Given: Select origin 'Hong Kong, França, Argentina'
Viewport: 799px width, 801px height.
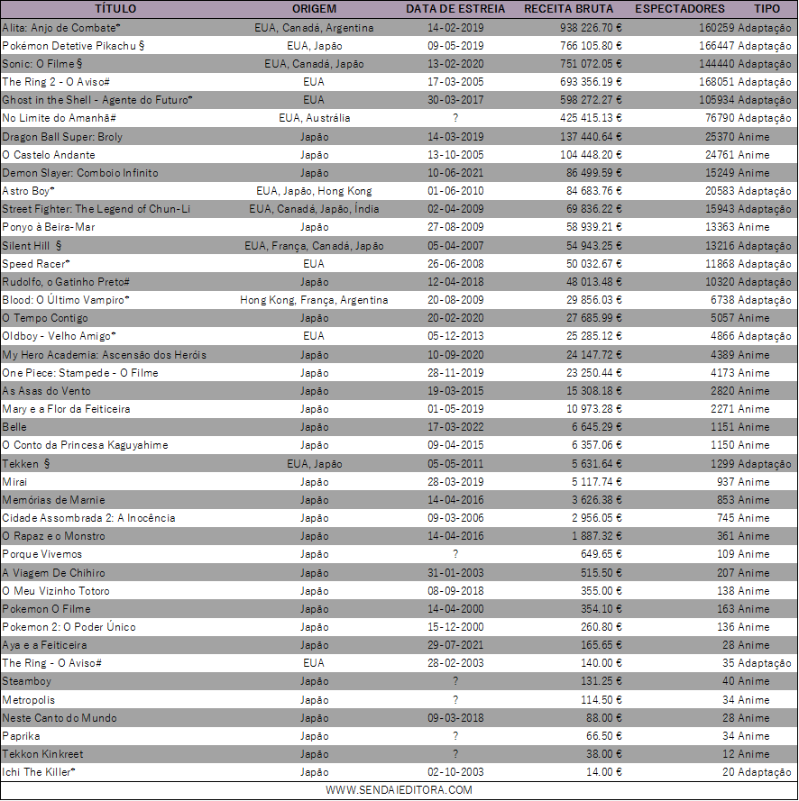Looking at the screenshot, I should (x=314, y=300).
